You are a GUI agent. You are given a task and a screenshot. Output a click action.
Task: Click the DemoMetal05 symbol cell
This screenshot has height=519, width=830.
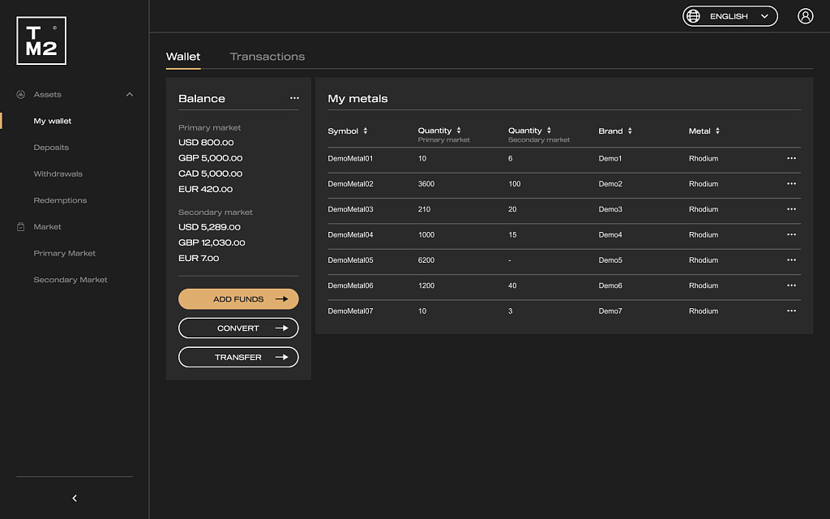click(350, 260)
